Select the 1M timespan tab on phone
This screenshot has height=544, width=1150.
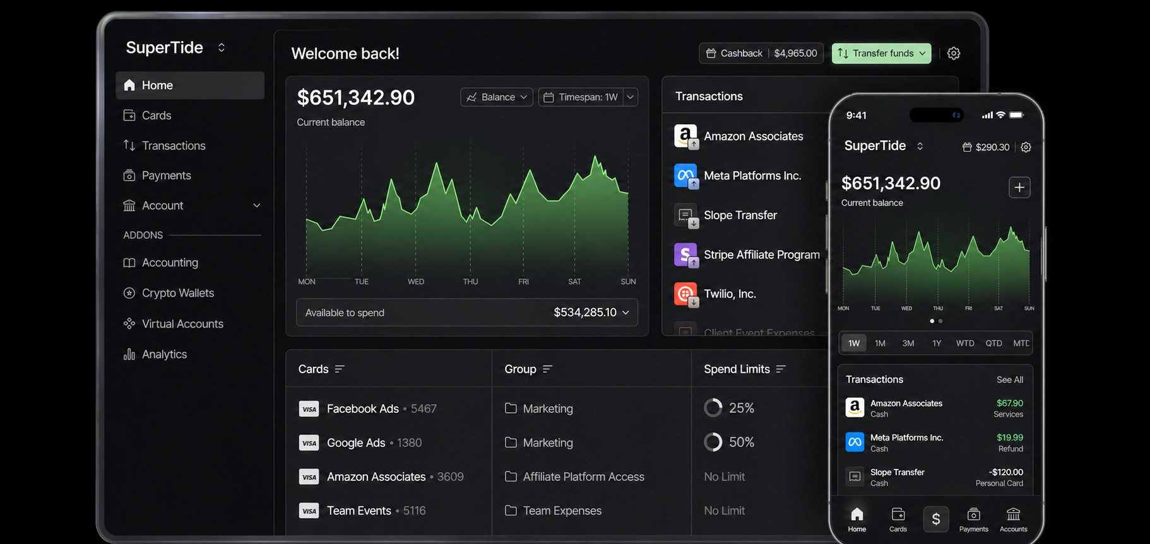click(x=880, y=343)
